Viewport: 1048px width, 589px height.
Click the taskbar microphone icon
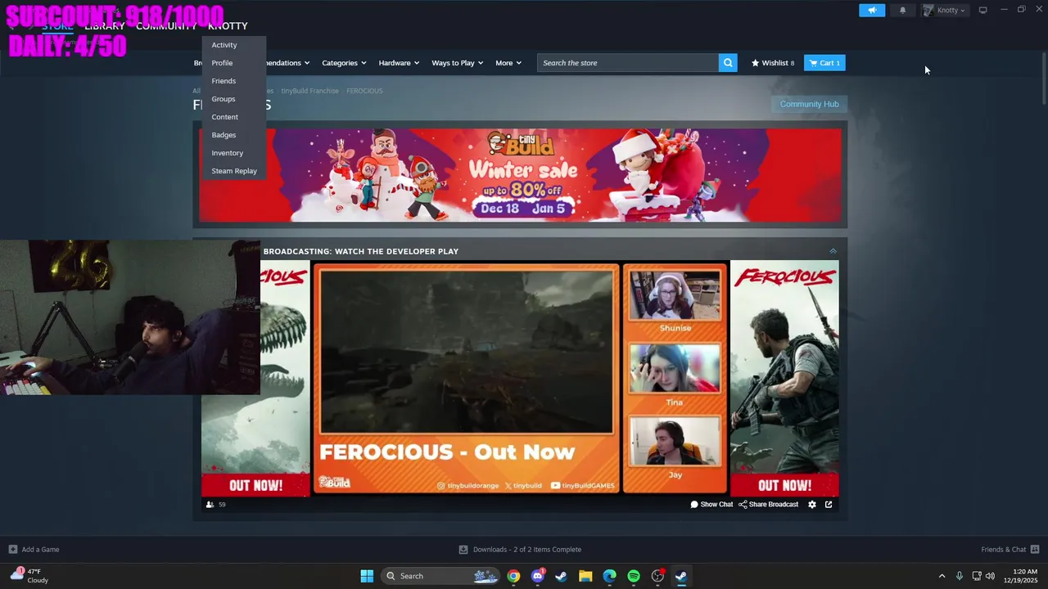pyautogui.click(x=960, y=576)
